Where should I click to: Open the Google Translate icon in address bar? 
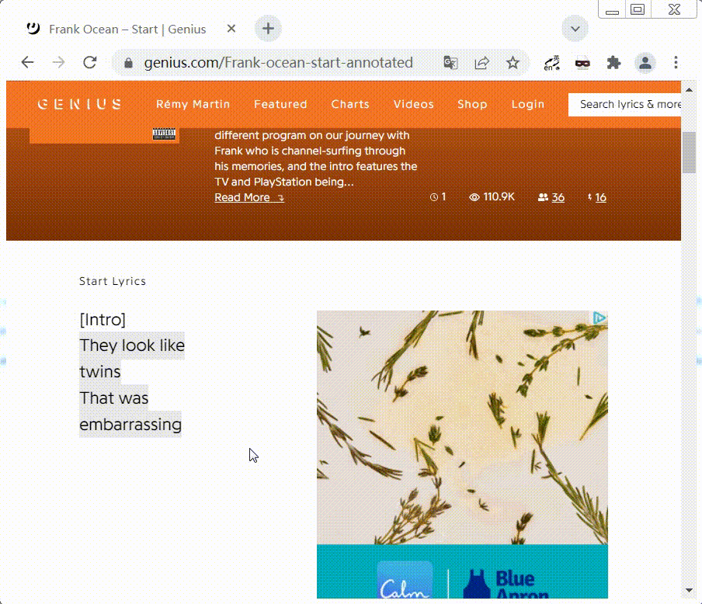[450, 63]
